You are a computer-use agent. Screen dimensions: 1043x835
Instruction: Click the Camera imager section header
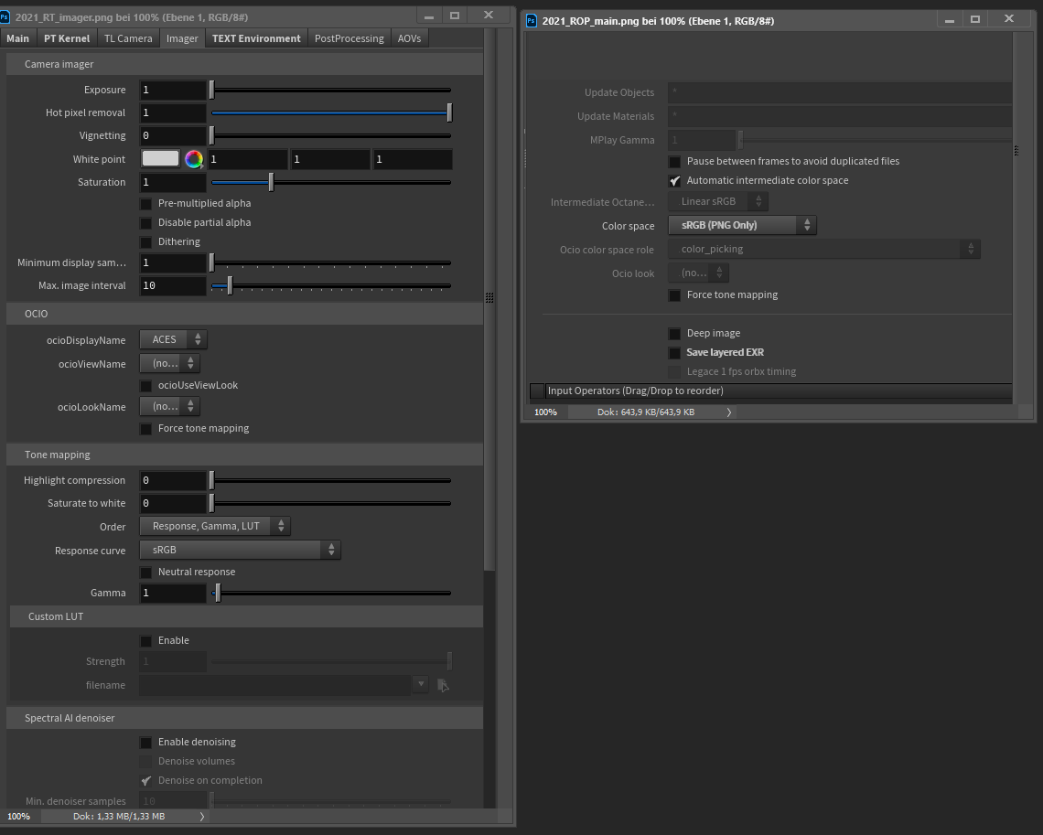(245, 65)
